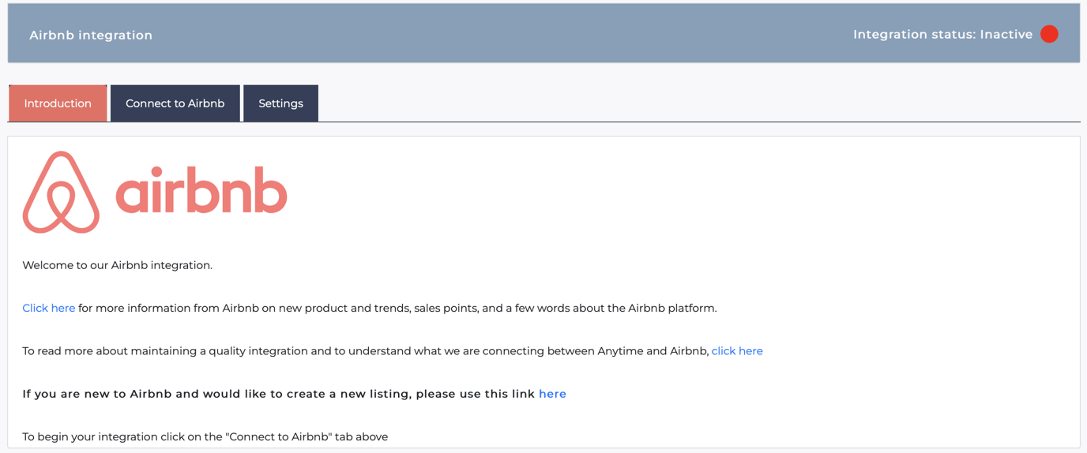This screenshot has width=1087, height=453.
Task: Click the pink airbnb wordmark
Action: tap(201, 191)
